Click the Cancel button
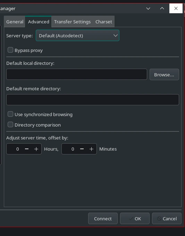The image size is (185, 236). (167, 219)
